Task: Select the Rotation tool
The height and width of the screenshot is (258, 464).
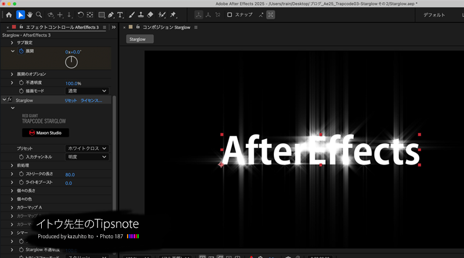Action: click(x=81, y=15)
